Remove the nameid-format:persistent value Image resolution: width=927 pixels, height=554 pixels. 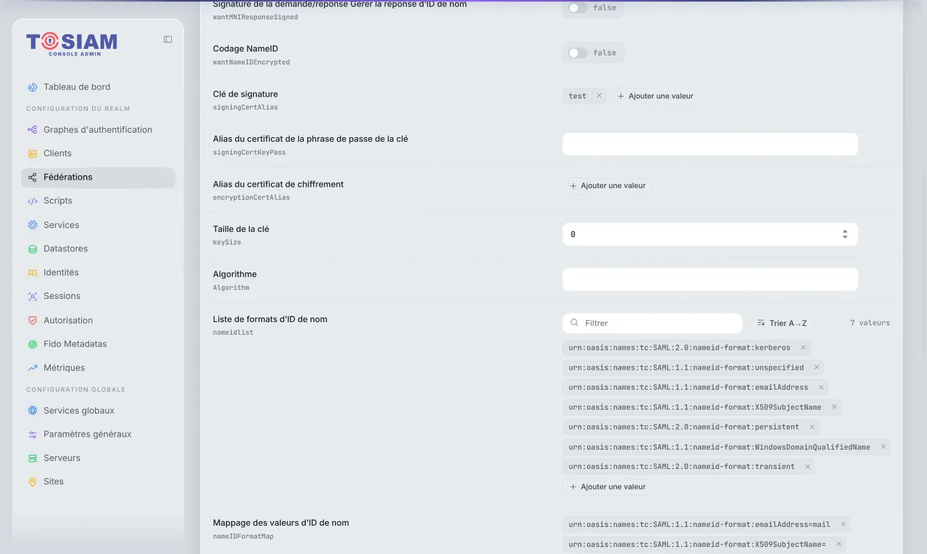[812, 427]
